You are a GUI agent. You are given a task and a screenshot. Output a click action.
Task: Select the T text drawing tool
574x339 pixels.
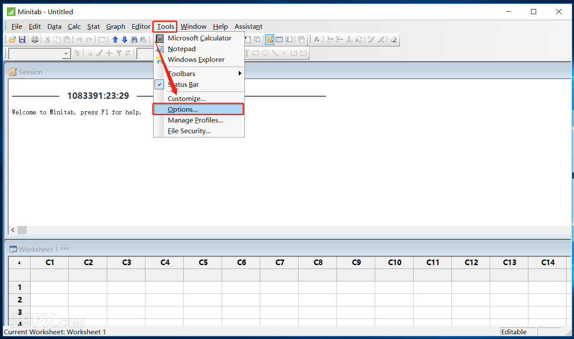tap(247, 53)
